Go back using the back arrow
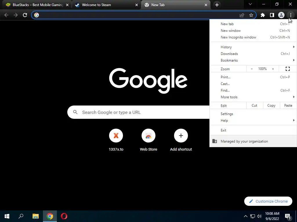This screenshot has width=297, height=222. (x=6, y=15)
